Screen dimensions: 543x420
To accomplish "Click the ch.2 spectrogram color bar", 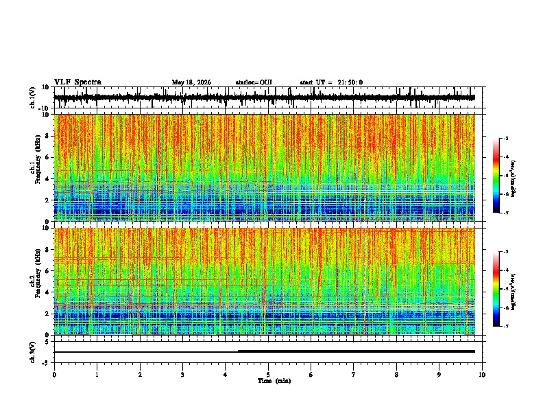I will pyautogui.click(x=496, y=289).
